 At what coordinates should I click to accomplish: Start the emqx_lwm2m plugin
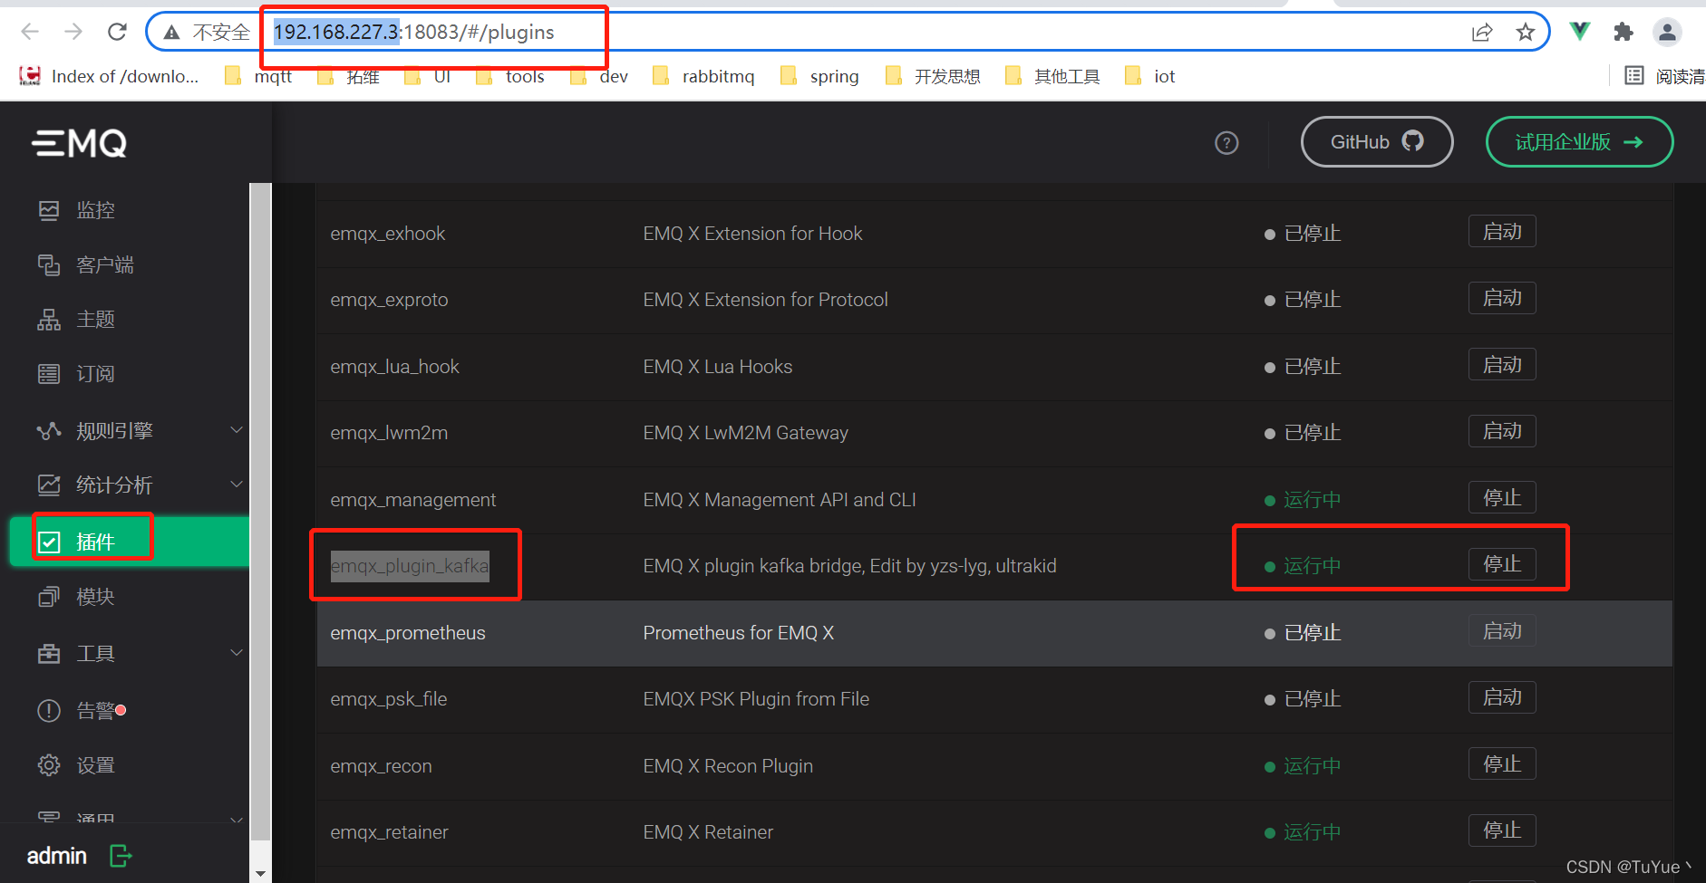coord(1502,431)
